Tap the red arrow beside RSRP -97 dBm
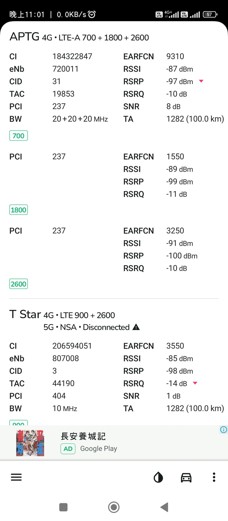The height and width of the screenshot is (521, 228). [201, 81]
